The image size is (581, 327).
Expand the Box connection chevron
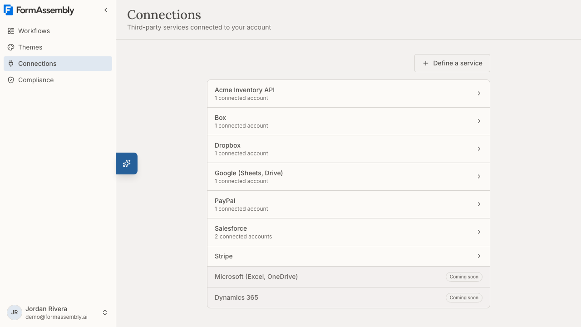coord(479,121)
